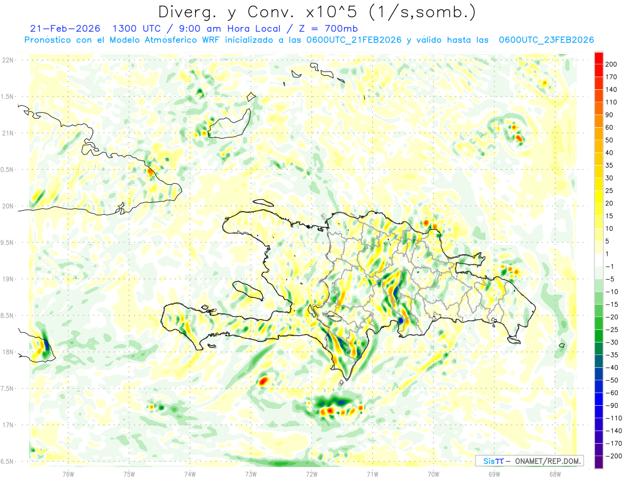Click the color swatch between -50 and -60
Image resolution: width=623 pixels, height=481 pixels.
point(599,387)
